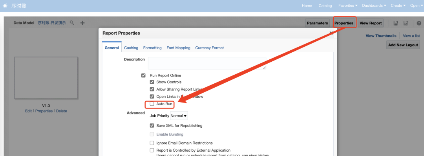Search for data model with magnifier icon

point(72,23)
